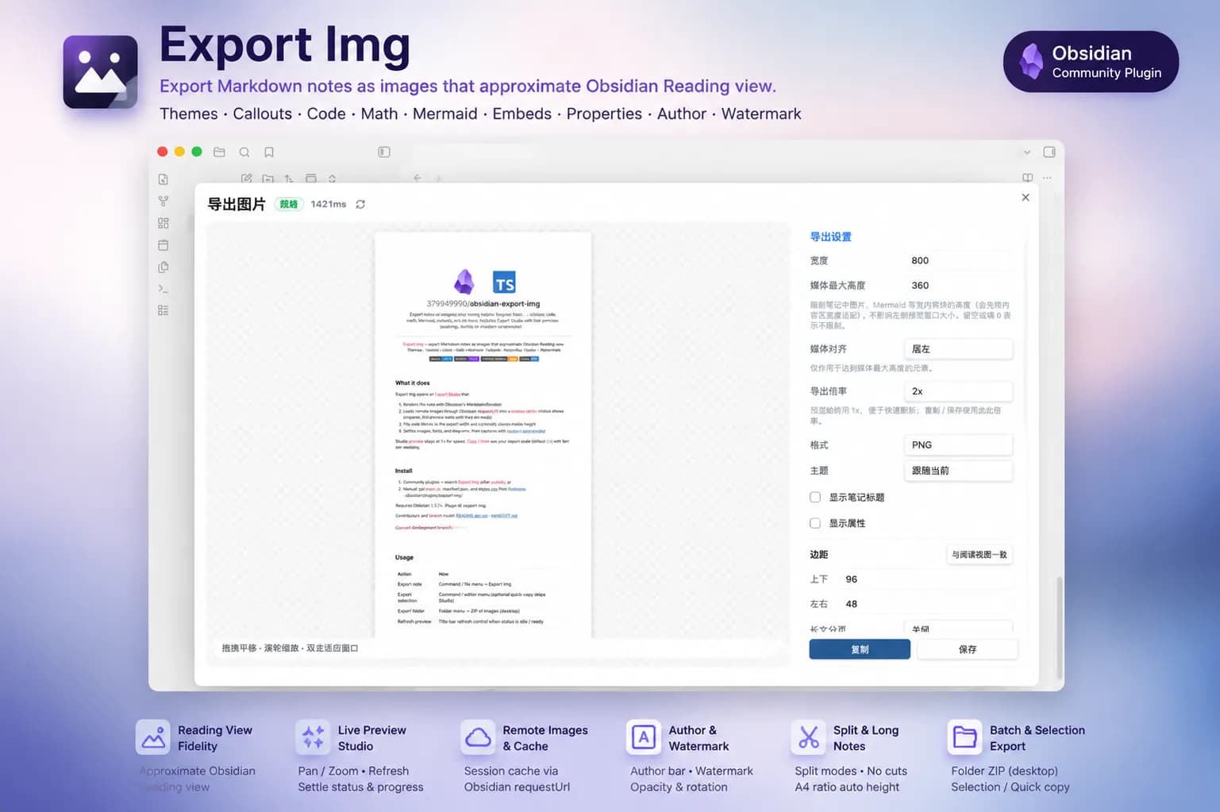The width and height of the screenshot is (1220, 812).
Task: Open the 格式 dropdown showing PNG
Action: click(958, 444)
